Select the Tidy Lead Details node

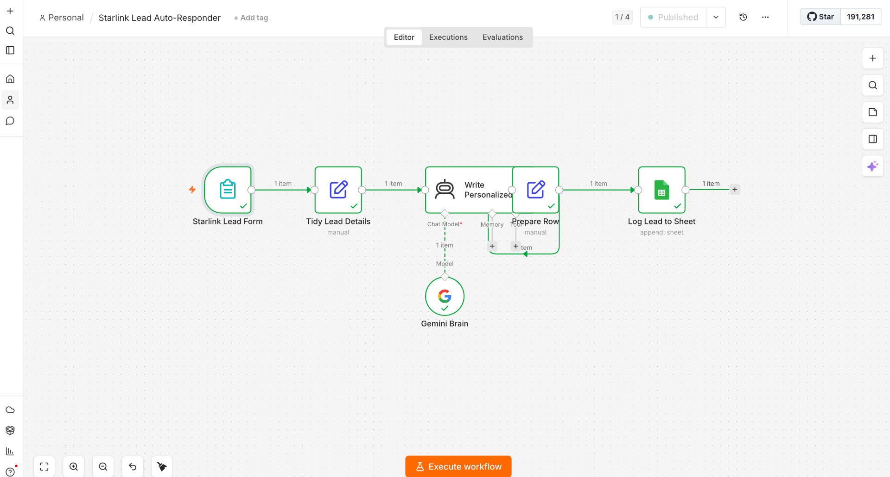click(338, 190)
